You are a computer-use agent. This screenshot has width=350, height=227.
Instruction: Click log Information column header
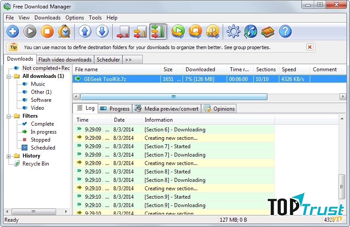208,120
